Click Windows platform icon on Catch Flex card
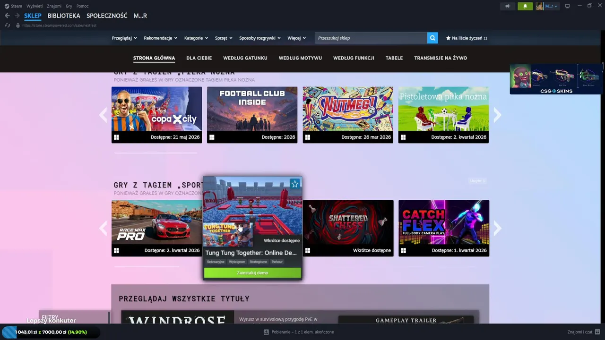 coord(403,251)
